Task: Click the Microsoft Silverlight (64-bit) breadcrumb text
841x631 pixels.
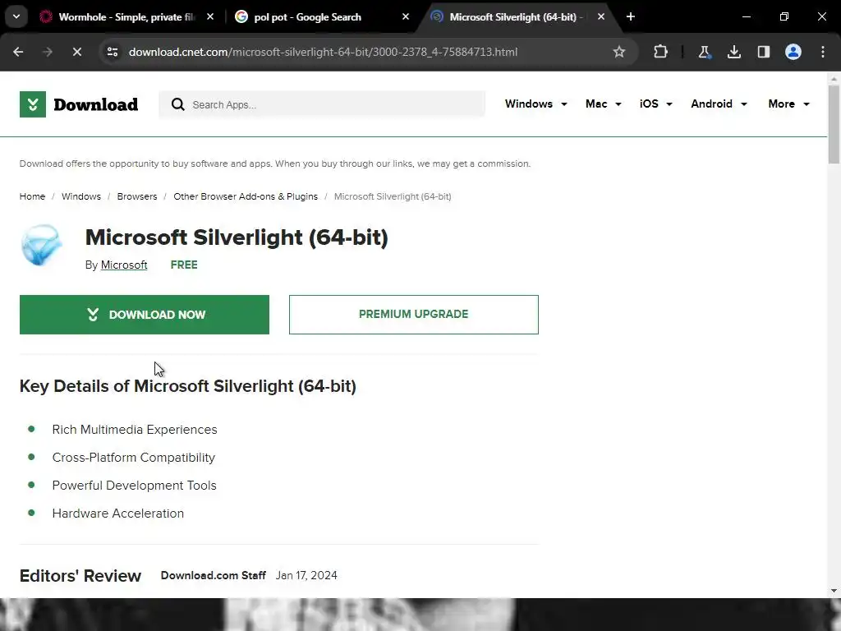Action: click(393, 196)
